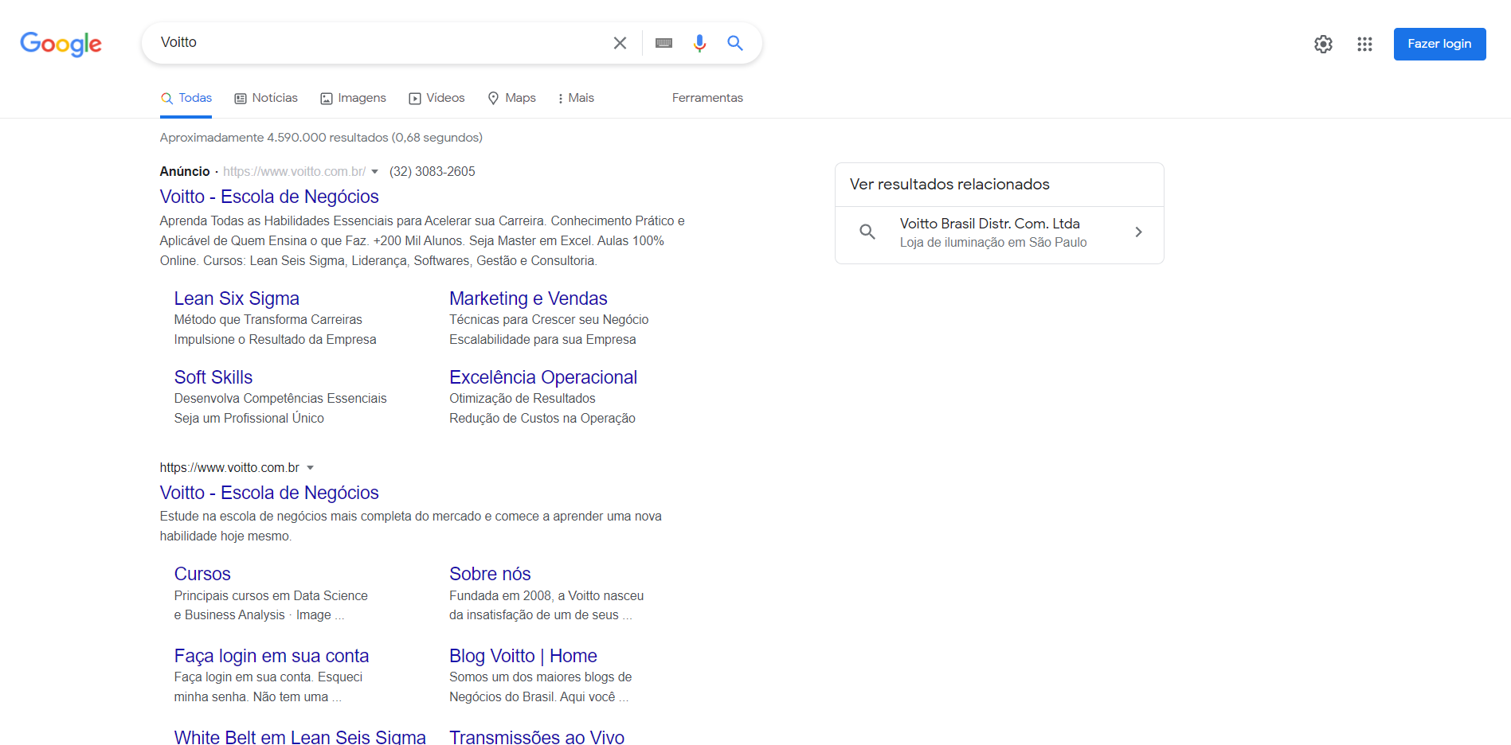1511x745 pixels.
Task: Click the ad URL https://www.voitto.com.br/
Action: pyautogui.click(x=294, y=172)
